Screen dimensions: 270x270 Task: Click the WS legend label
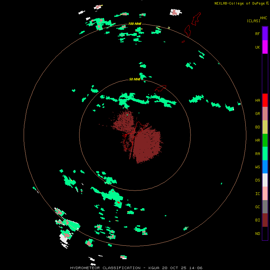pos(257,167)
